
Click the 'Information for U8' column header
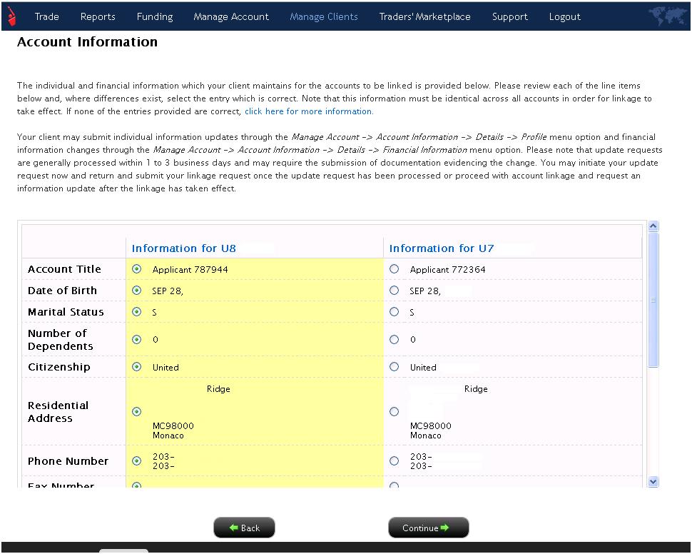(183, 248)
